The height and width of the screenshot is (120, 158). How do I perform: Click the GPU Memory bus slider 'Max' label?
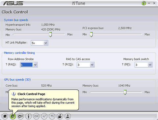pos(147,92)
